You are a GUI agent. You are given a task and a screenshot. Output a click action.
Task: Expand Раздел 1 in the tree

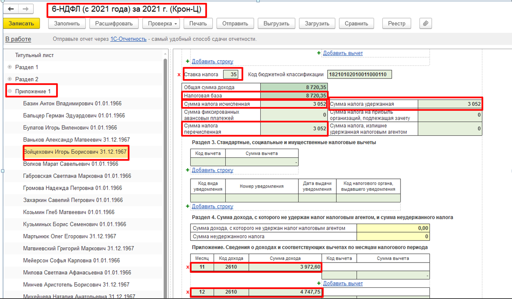pos(10,67)
